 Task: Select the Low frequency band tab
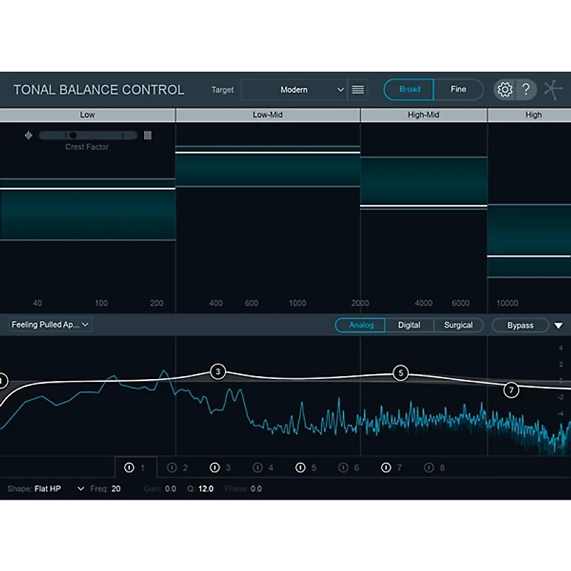[x=87, y=114]
